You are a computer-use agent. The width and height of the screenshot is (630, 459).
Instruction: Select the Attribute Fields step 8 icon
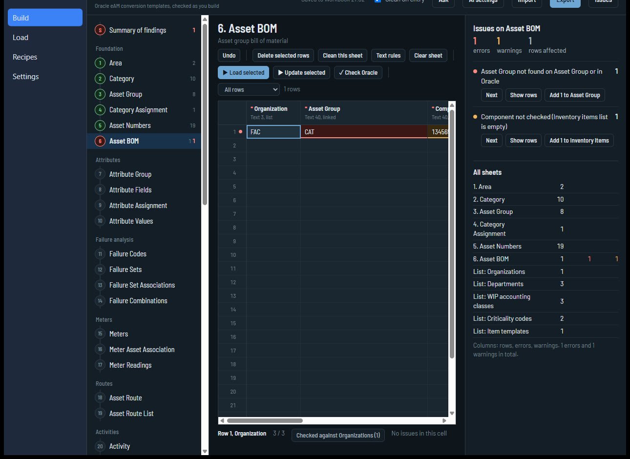(x=100, y=190)
